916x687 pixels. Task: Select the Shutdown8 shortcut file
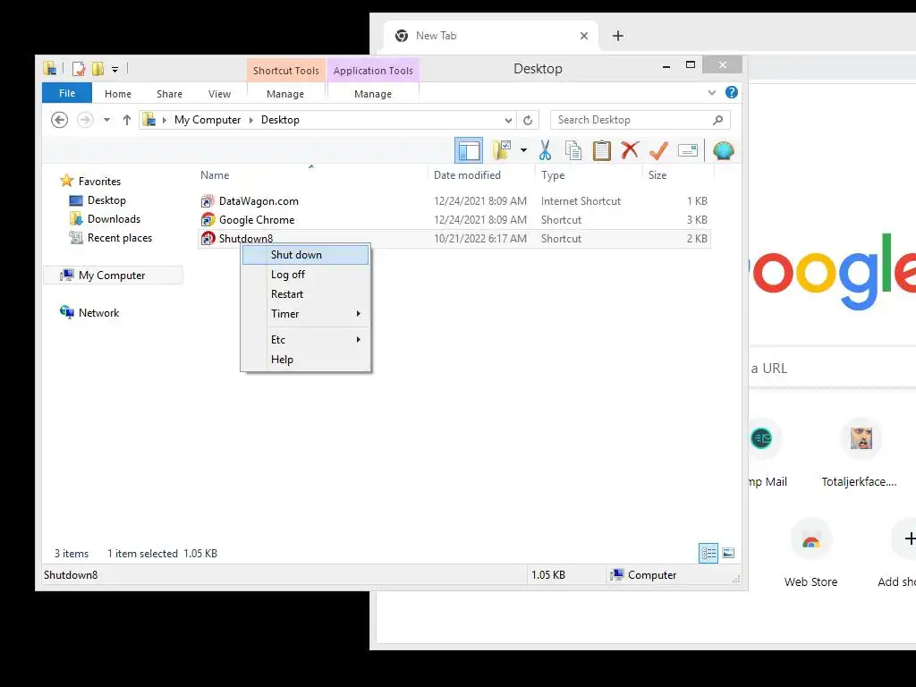click(x=454, y=238)
